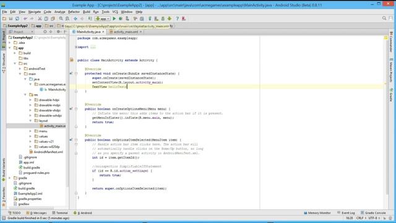Open the Memory Monitor panel

(x=317, y=213)
